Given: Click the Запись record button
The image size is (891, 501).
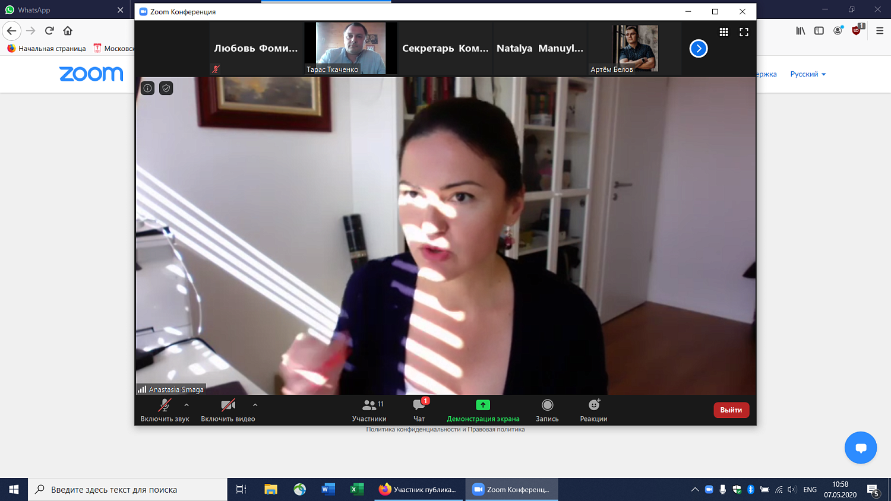Looking at the screenshot, I should coord(547,410).
